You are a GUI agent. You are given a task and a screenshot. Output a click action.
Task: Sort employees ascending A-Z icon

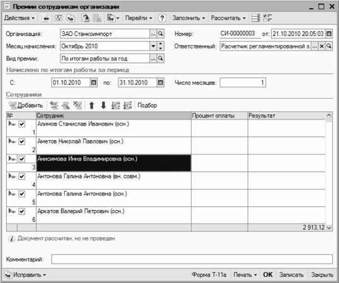[116, 106]
